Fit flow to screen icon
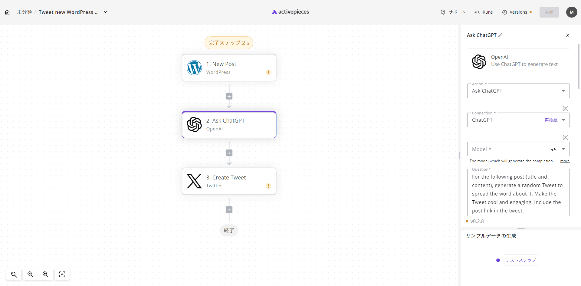Image resolution: width=581 pixels, height=286 pixels. pos(62,274)
